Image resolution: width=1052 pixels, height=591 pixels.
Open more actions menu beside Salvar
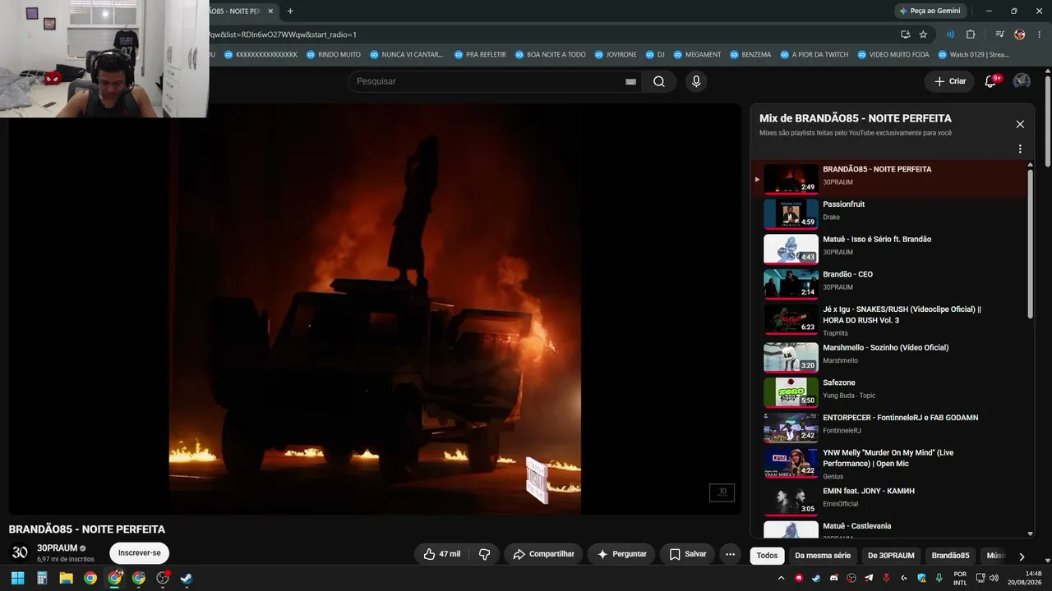730,554
